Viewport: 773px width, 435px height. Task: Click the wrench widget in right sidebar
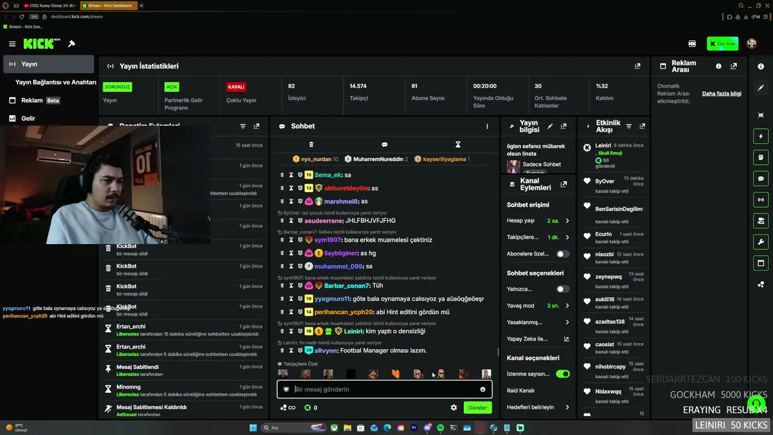click(761, 242)
